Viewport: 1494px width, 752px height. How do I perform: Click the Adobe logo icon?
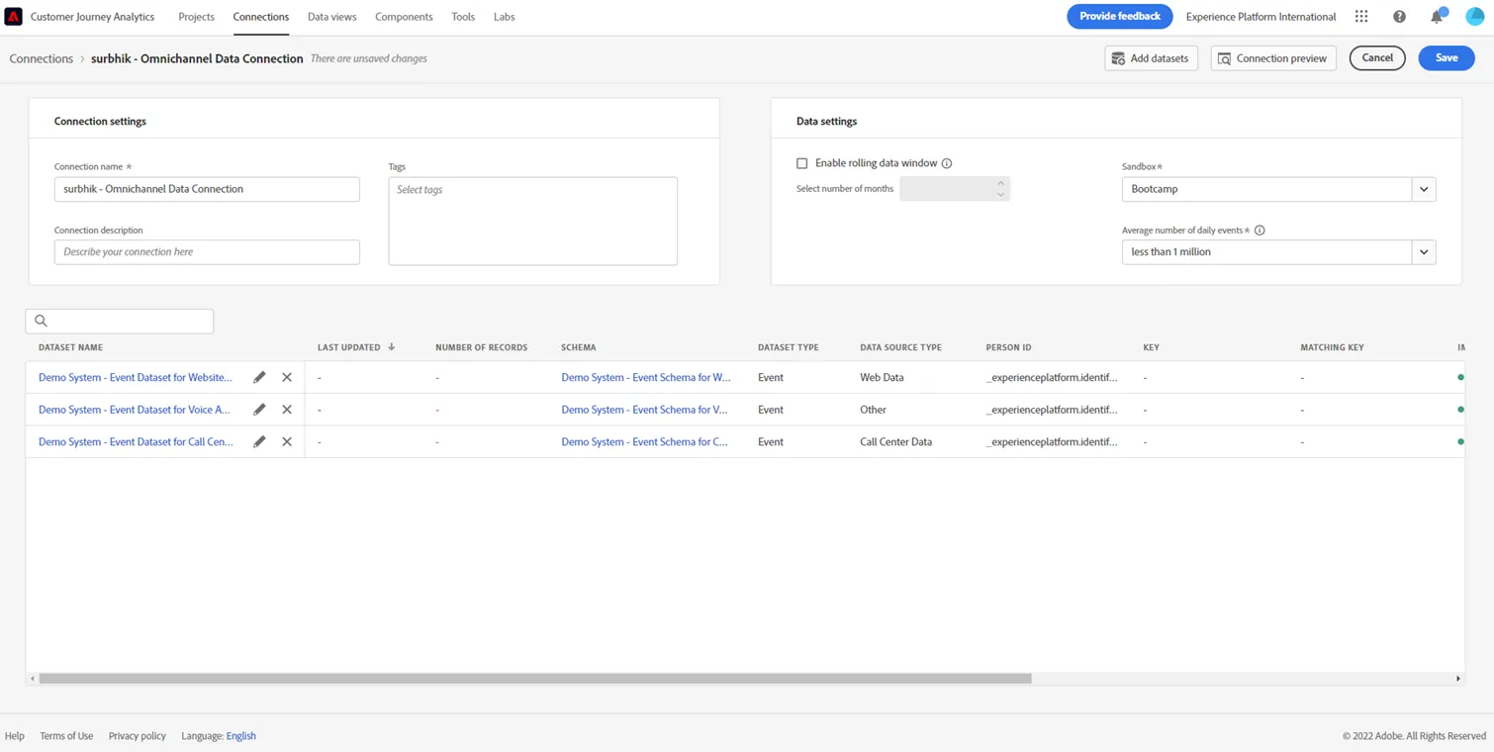click(14, 17)
